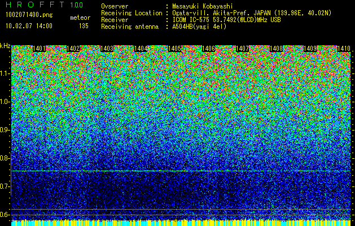Click the HROFFT 1.0.0 title text
The width and height of the screenshot is (355, 226).
pos(44,5)
